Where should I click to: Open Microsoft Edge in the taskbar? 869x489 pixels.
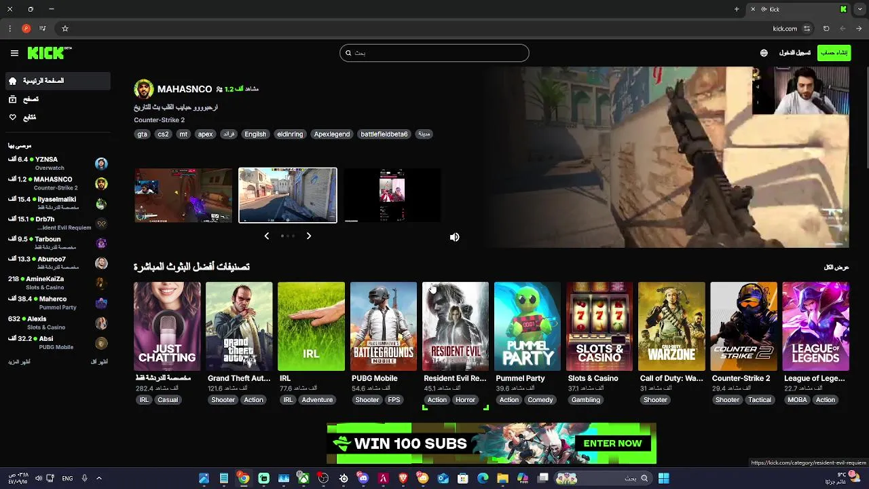483,478
